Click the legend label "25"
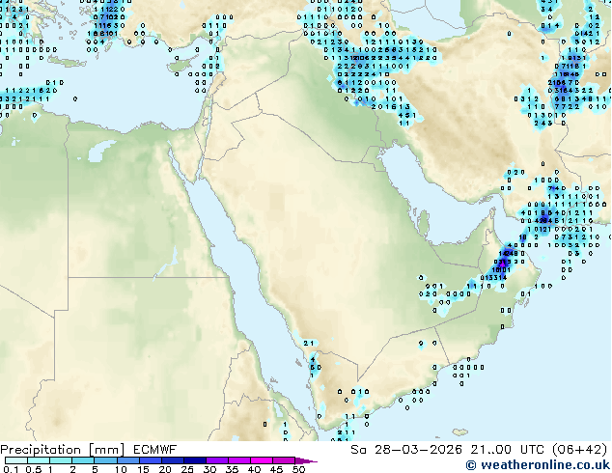Image resolution: width=612 pixels, height=473 pixels. point(187,469)
